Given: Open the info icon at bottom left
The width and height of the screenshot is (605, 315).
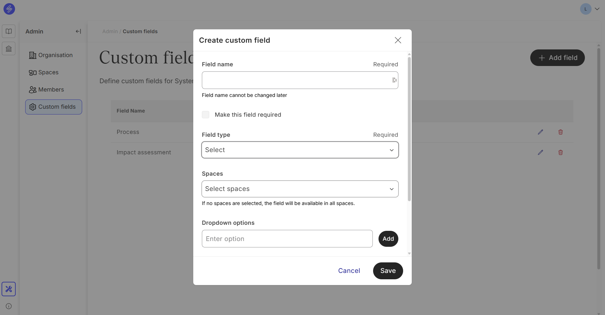Looking at the screenshot, I should [9, 306].
